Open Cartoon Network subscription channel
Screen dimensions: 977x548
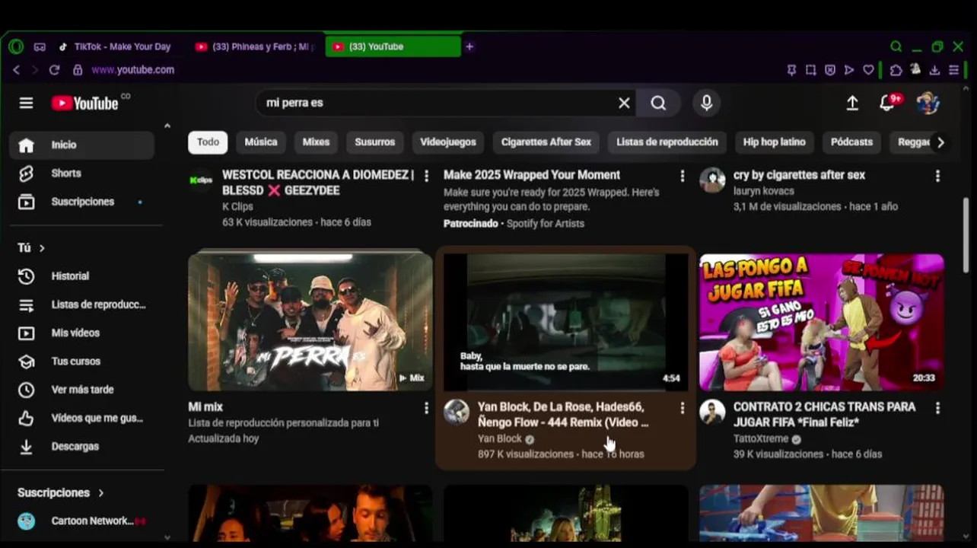(x=81, y=521)
